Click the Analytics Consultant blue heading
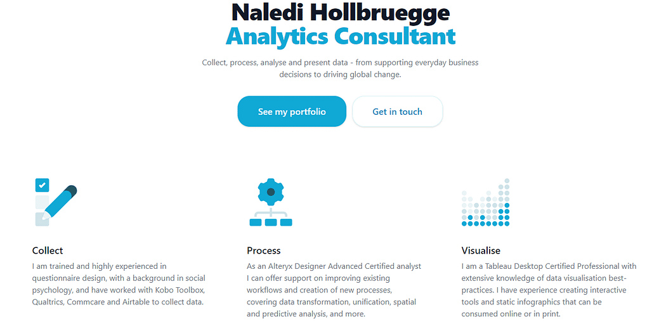666x324 pixels. point(341,36)
